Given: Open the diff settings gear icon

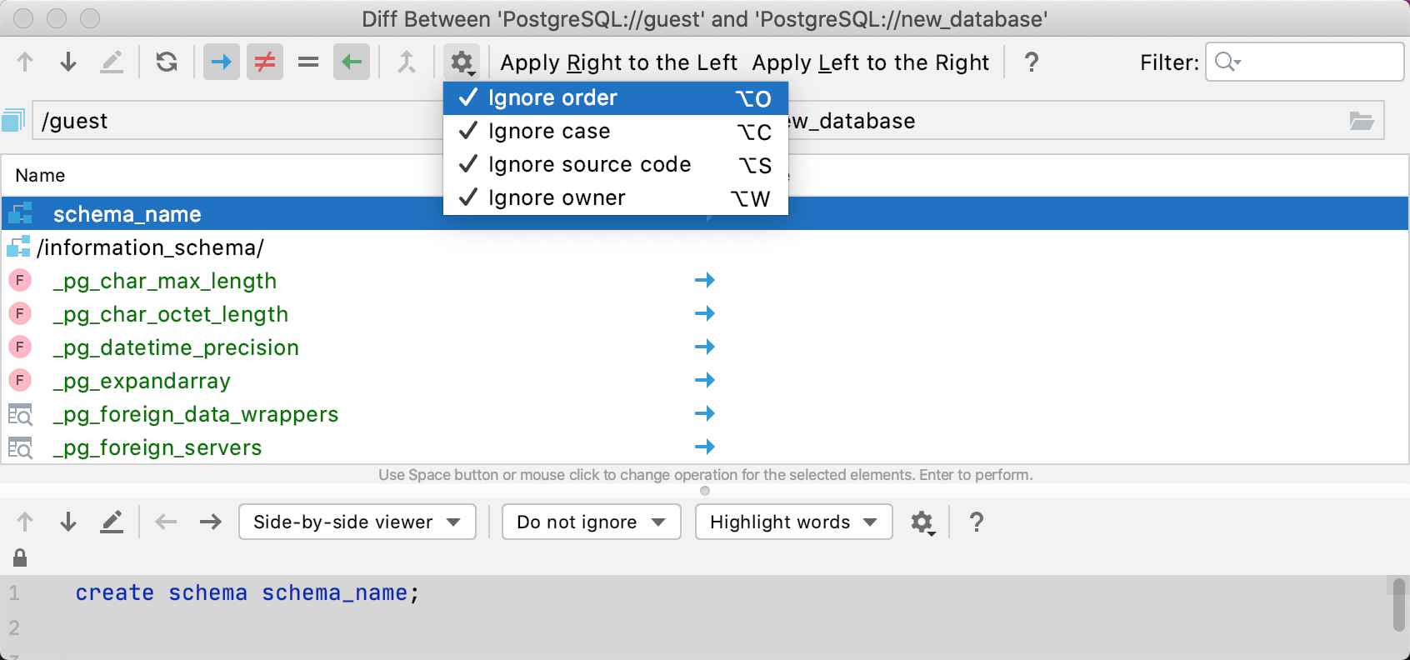Looking at the screenshot, I should tap(461, 62).
